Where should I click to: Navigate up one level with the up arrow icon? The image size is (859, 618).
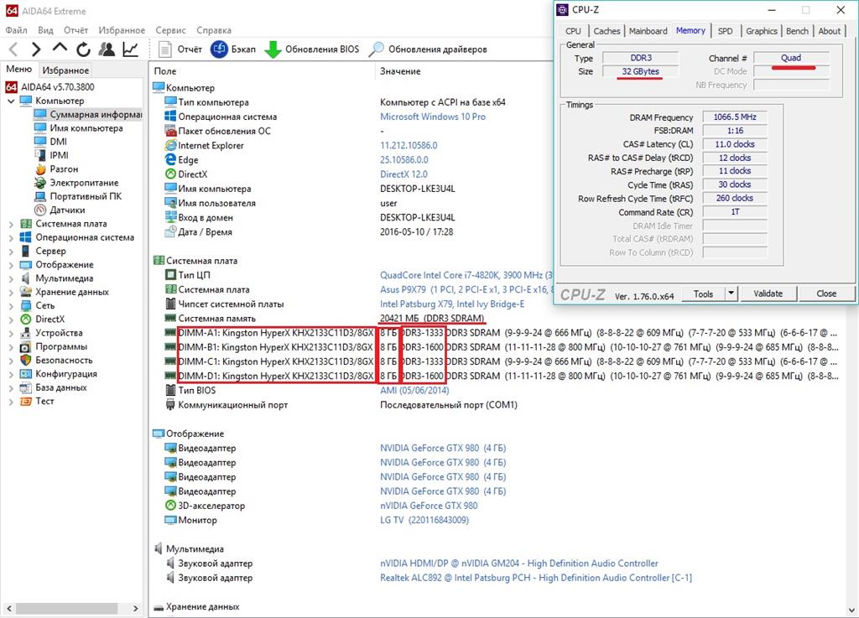(x=60, y=48)
